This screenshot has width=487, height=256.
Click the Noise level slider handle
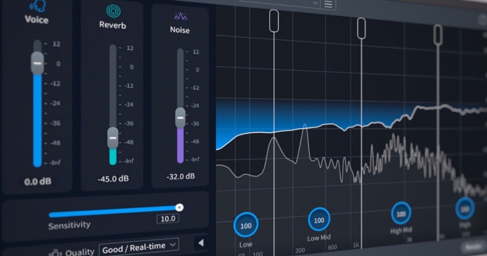point(180,118)
